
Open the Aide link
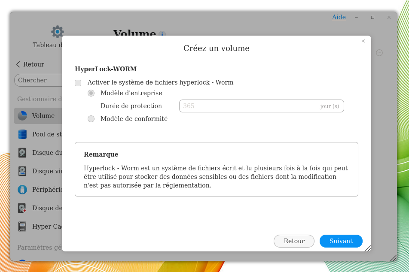coord(339,17)
